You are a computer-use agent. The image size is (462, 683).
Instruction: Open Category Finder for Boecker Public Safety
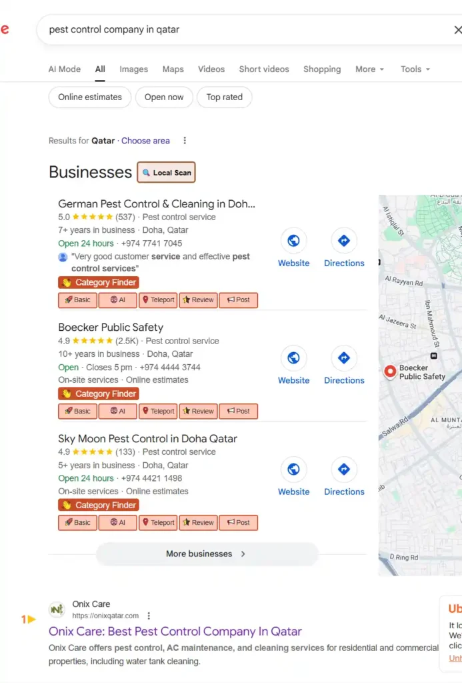coord(98,394)
